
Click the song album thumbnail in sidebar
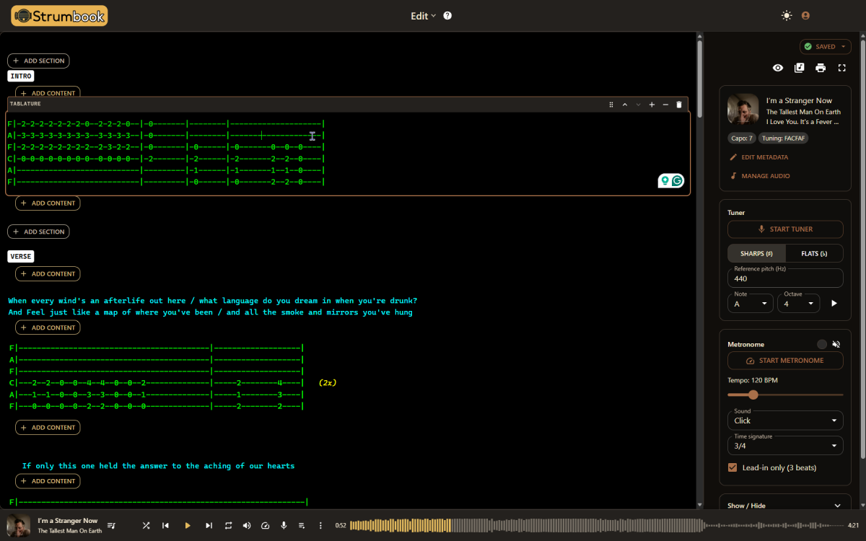[x=743, y=110]
